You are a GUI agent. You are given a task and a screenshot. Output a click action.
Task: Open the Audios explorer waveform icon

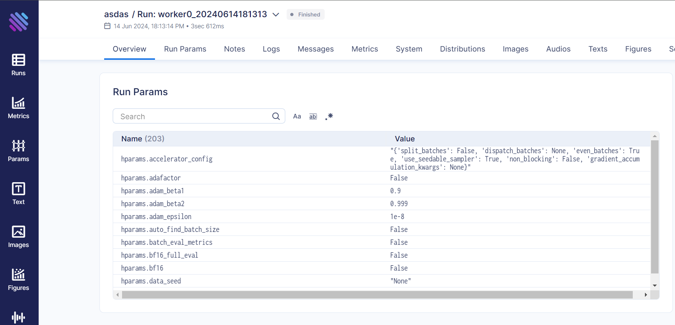tap(19, 317)
